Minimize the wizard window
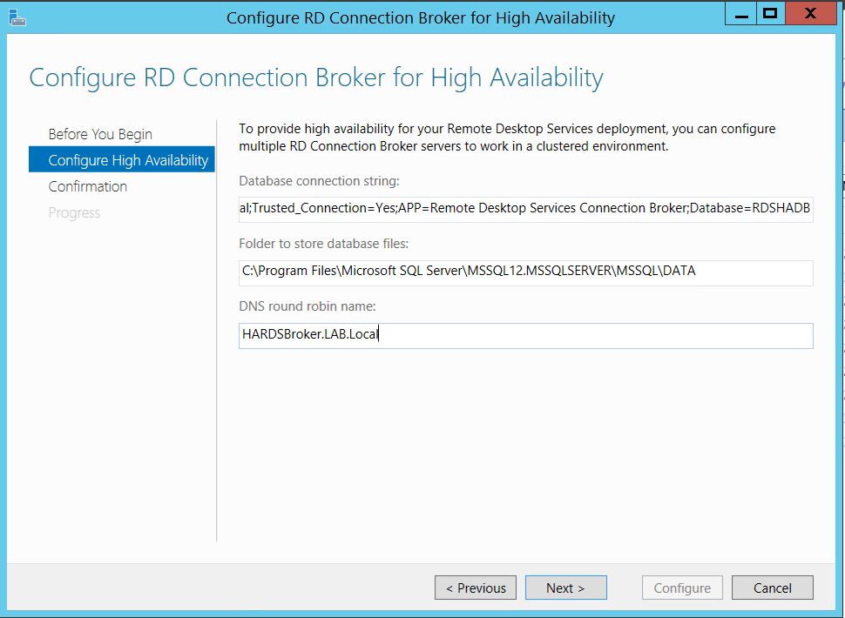This screenshot has height=618, width=845. click(740, 13)
